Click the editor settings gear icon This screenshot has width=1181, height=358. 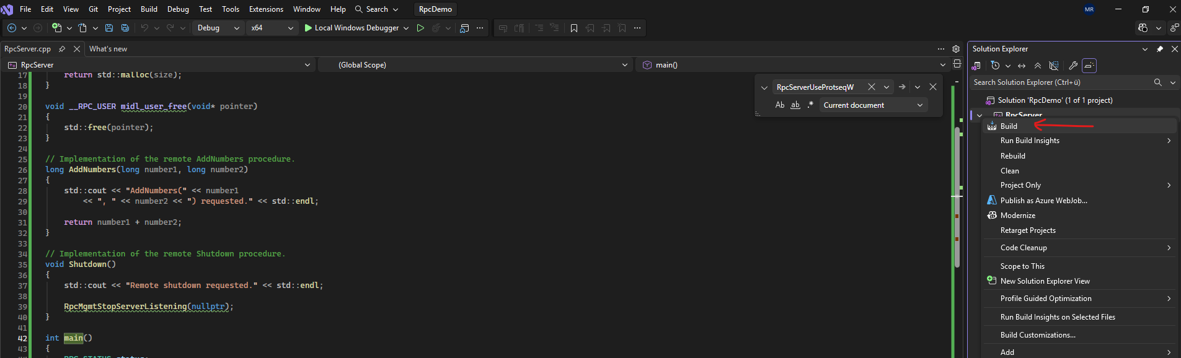click(956, 49)
